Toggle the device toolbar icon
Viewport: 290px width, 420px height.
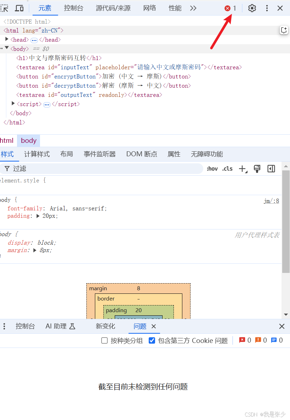point(19,8)
